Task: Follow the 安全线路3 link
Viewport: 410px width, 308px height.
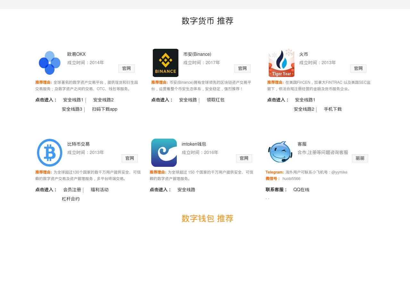Action: [x=72, y=109]
